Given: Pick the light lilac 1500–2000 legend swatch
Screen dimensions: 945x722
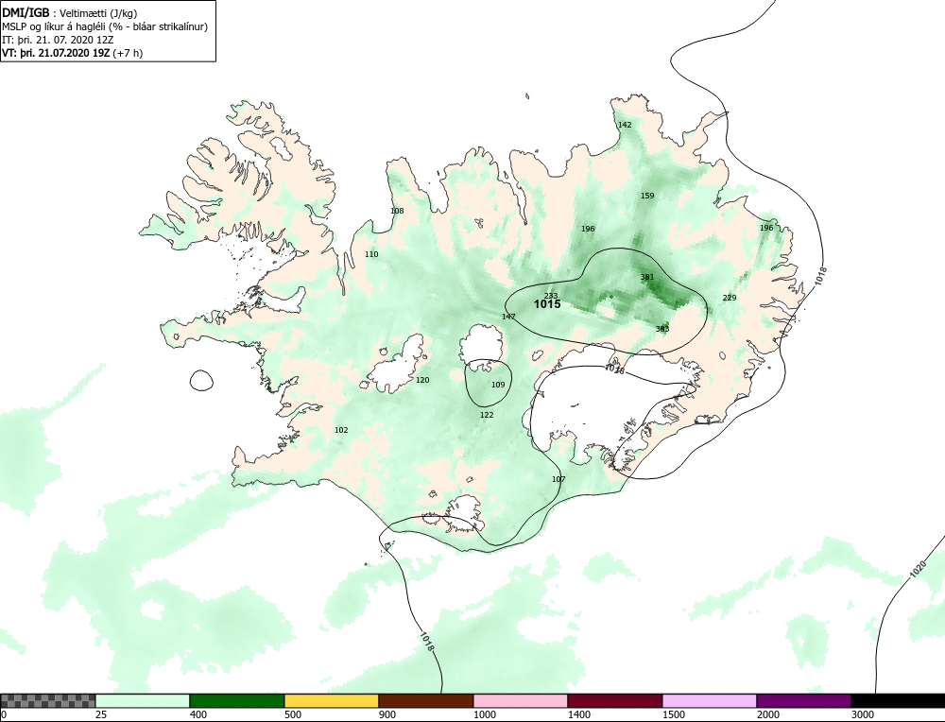Looking at the screenshot, I should 710,700.
